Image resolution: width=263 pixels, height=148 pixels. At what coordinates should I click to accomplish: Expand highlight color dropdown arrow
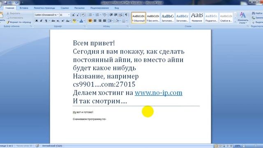78,21
